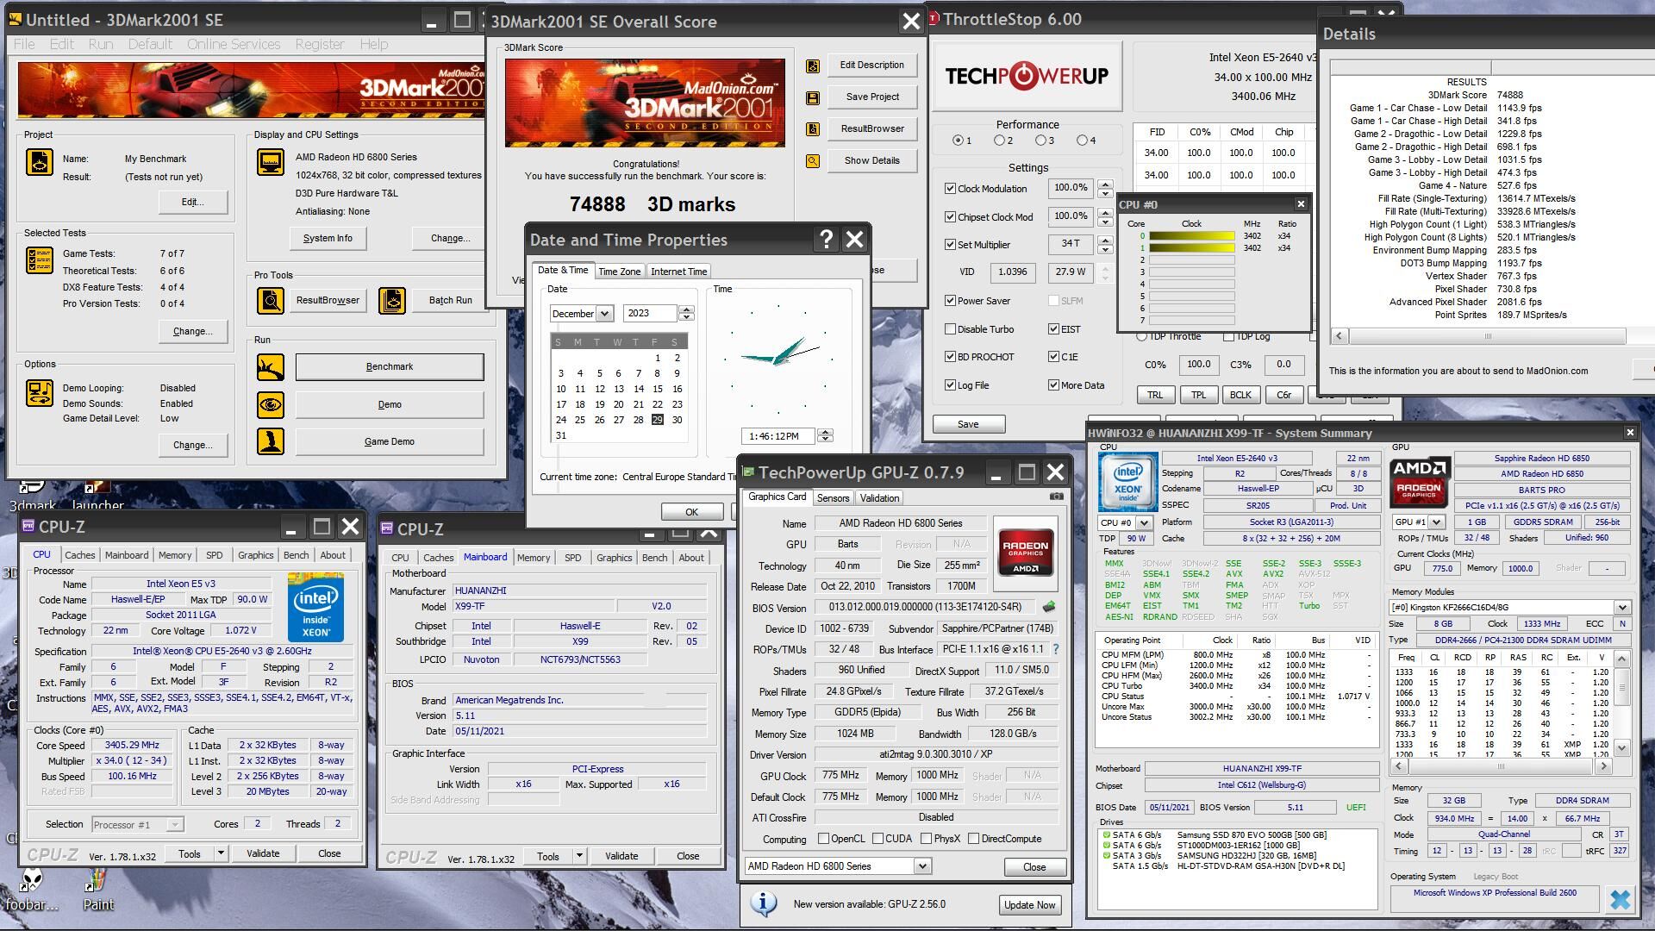Click the GPU-Z screenshot camera icon
The width and height of the screenshot is (1655, 931).
coord(1056,497)
